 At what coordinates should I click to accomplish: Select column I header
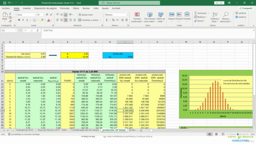[125, 42]
